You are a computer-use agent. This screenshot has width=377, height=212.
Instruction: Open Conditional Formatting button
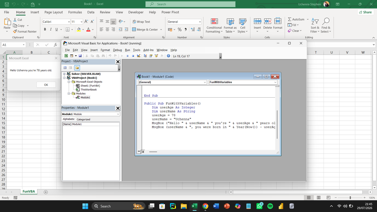tap(214, 25)
